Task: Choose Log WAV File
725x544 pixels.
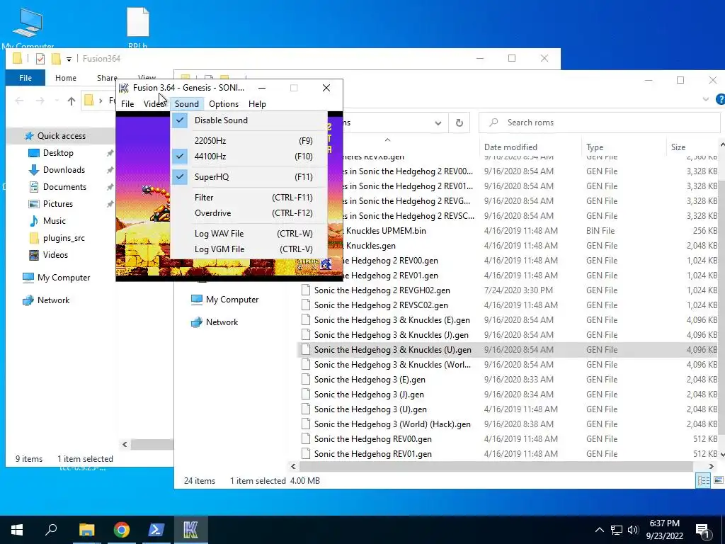Action: 249,234
